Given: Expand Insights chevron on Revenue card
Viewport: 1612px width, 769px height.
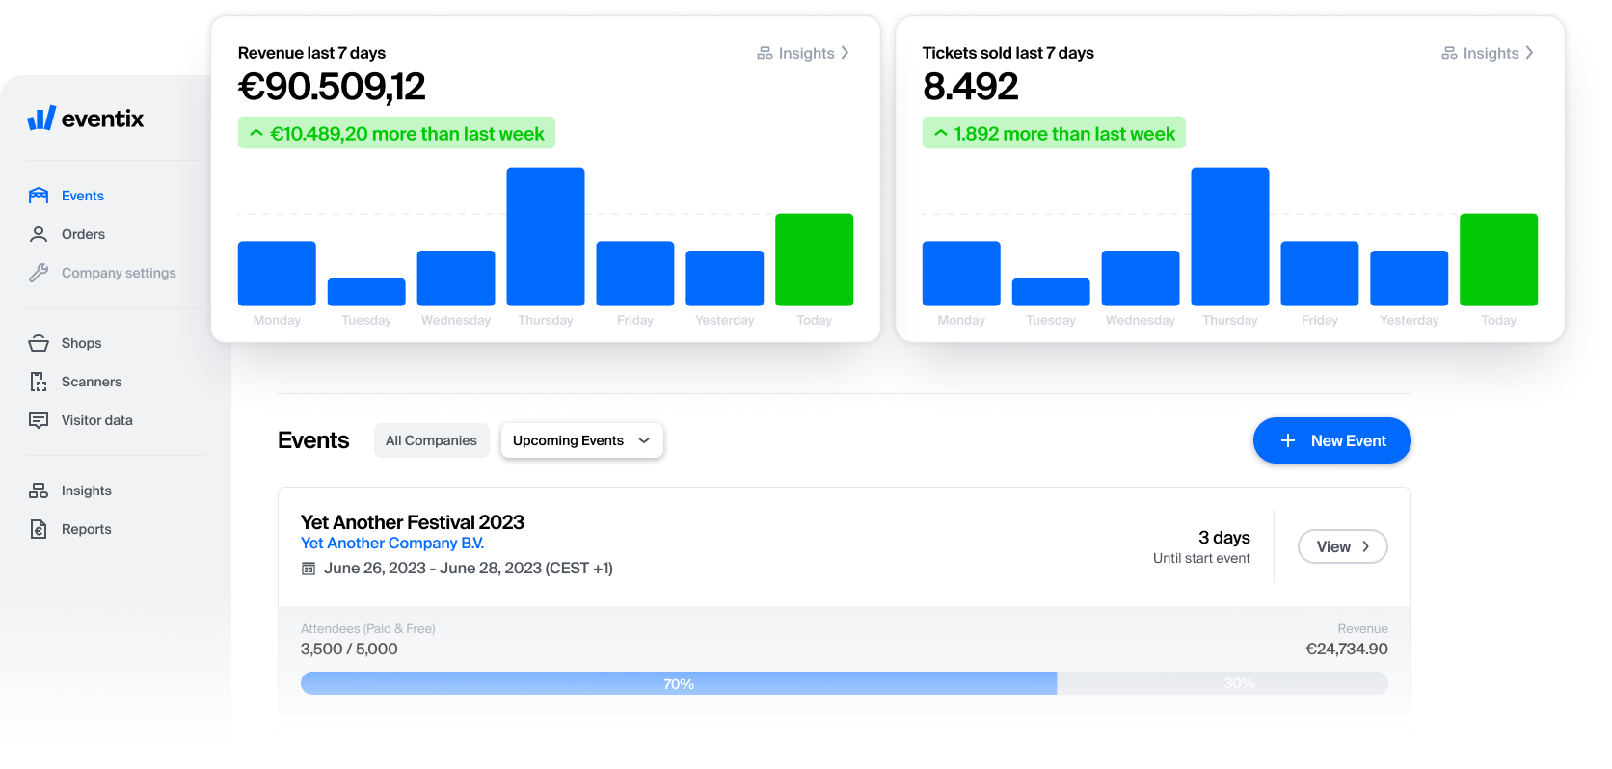Looking at the screenshot, I should coord(845,53).
